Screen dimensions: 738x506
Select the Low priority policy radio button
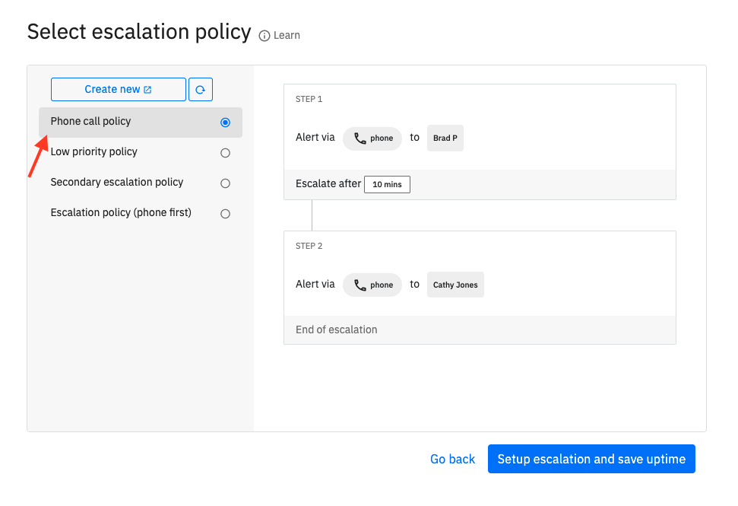[226, 153]
